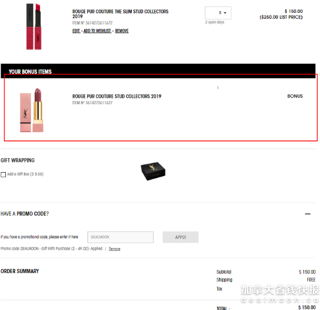Click the ORDER SUMMARY heading
Viewport: 320px width, 310px height.
(x=20, y=271)
